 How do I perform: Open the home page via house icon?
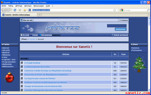point(25,10)
